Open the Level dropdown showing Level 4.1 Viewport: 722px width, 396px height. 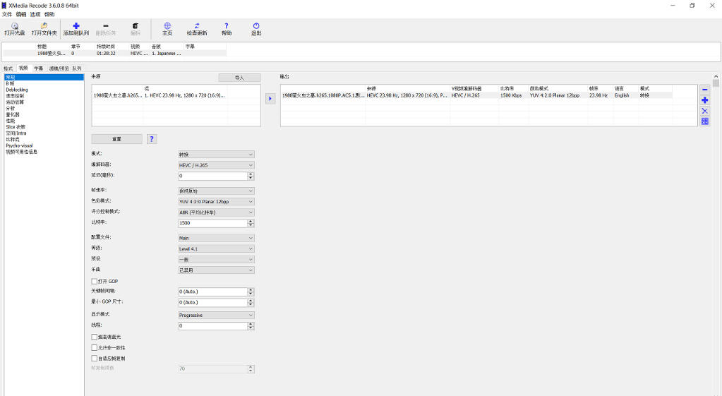tap(216, 248)
